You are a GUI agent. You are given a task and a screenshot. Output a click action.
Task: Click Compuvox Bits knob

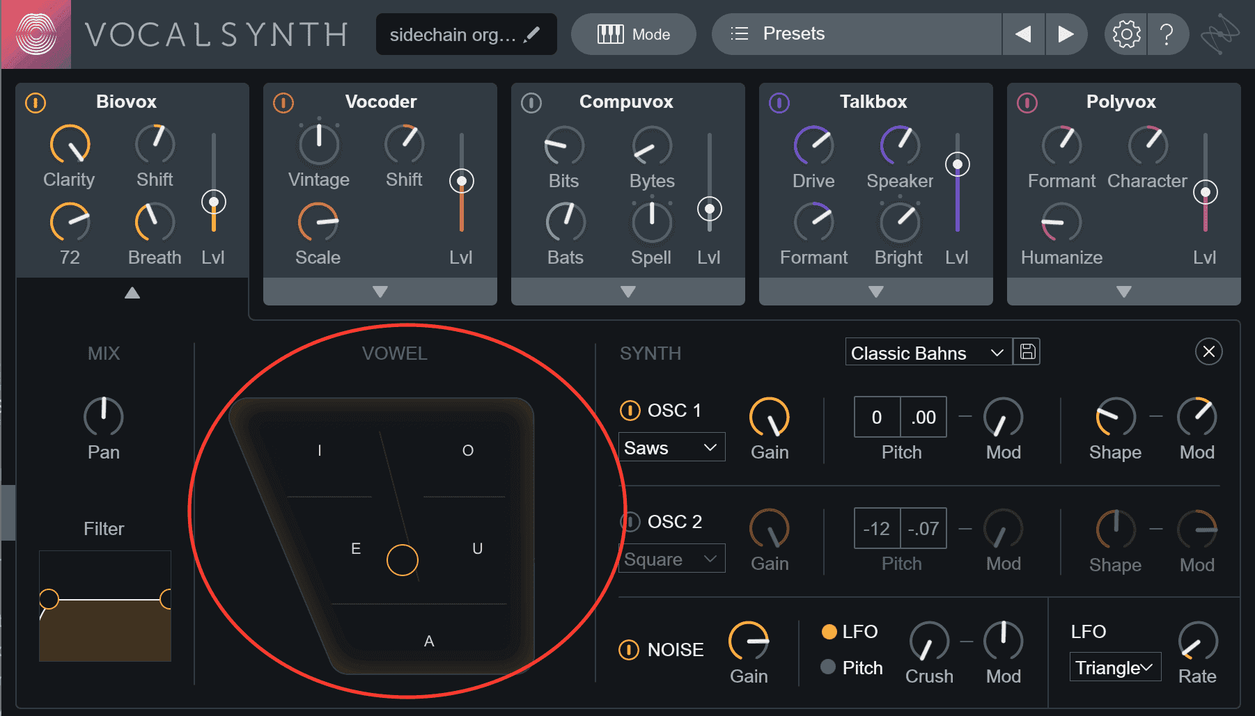pos(564,146)
